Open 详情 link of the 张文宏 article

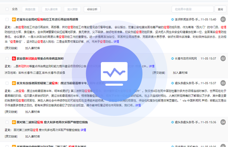138,105
